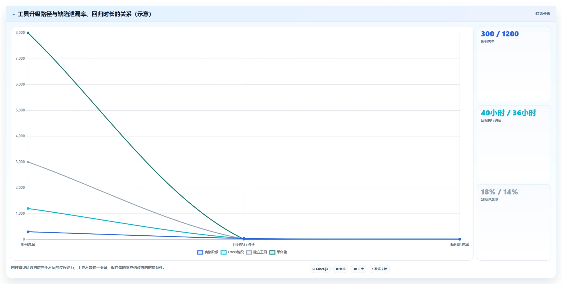Click the data point above 缺陷泄漏率
This screenshot has width=562, height=284.
(460, 239)
